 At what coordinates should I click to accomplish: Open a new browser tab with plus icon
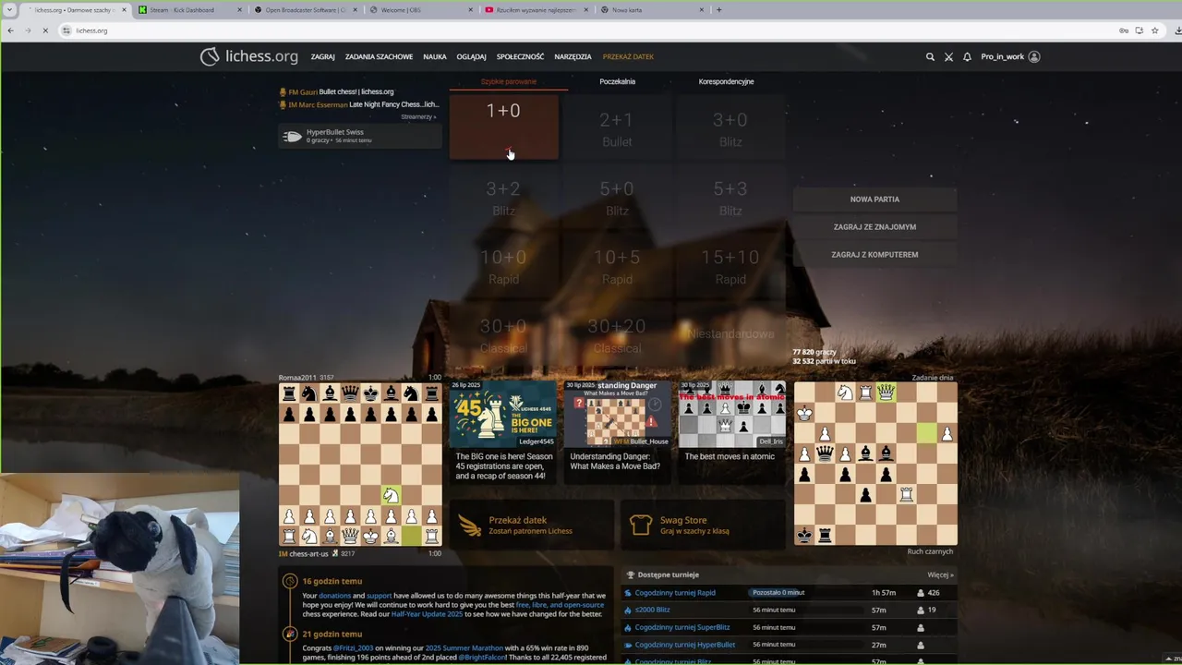point(718,10)
